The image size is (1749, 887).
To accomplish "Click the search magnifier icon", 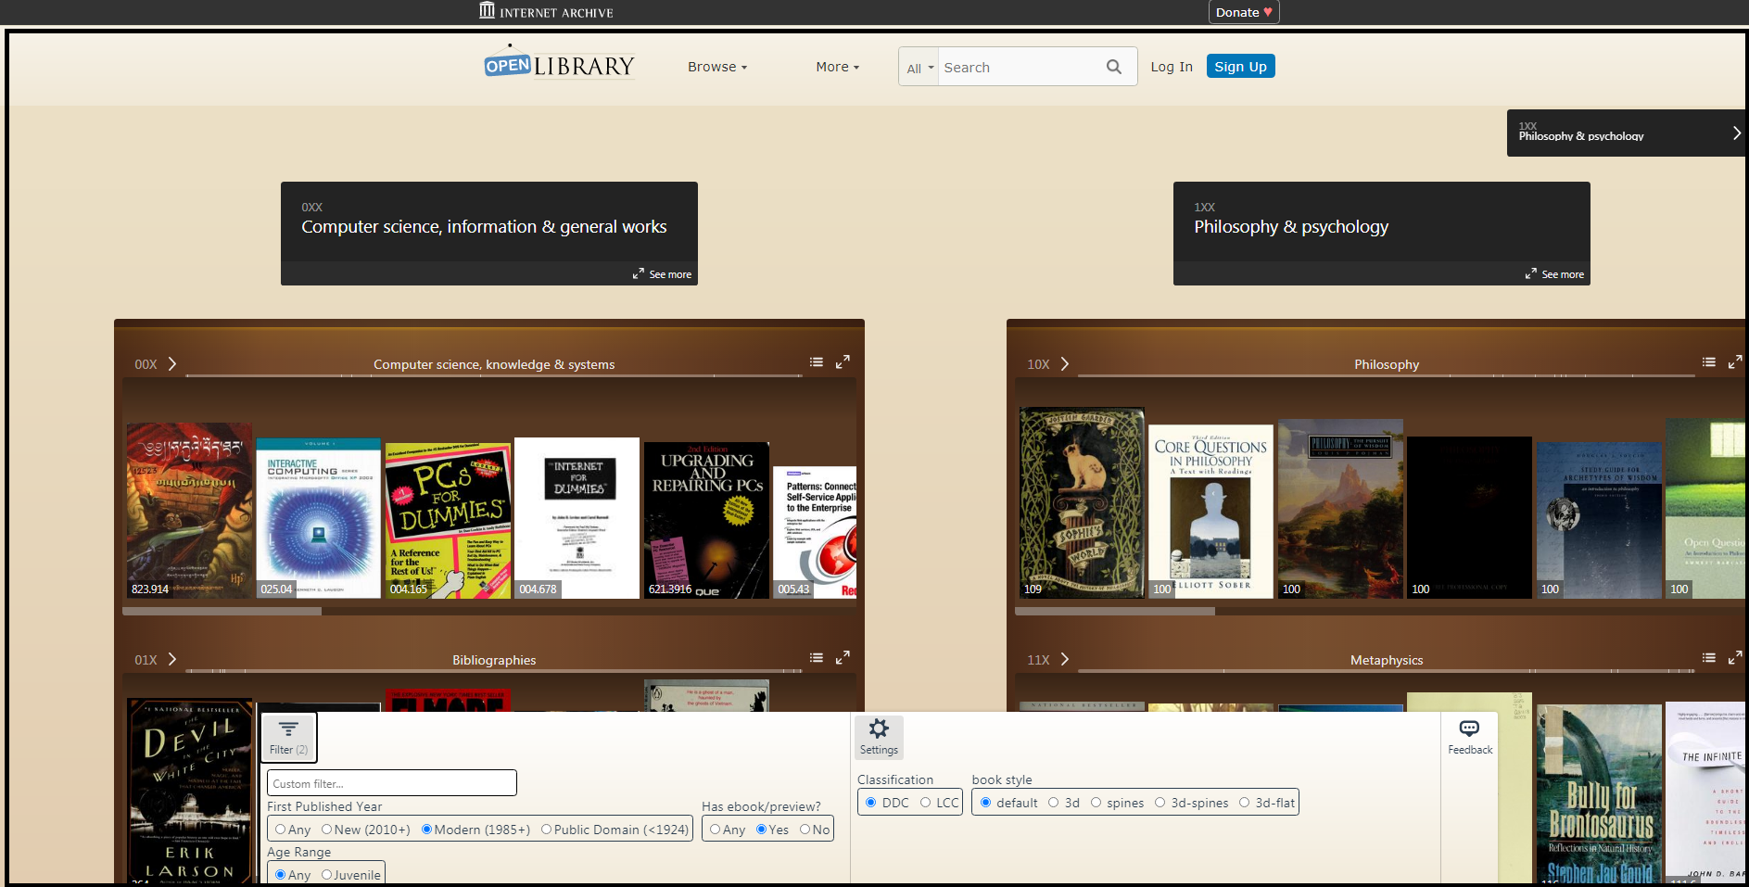I will 1113,66.
